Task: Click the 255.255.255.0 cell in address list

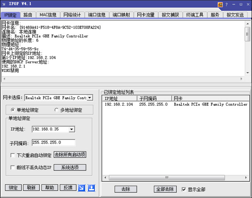Action: (154, 104)
